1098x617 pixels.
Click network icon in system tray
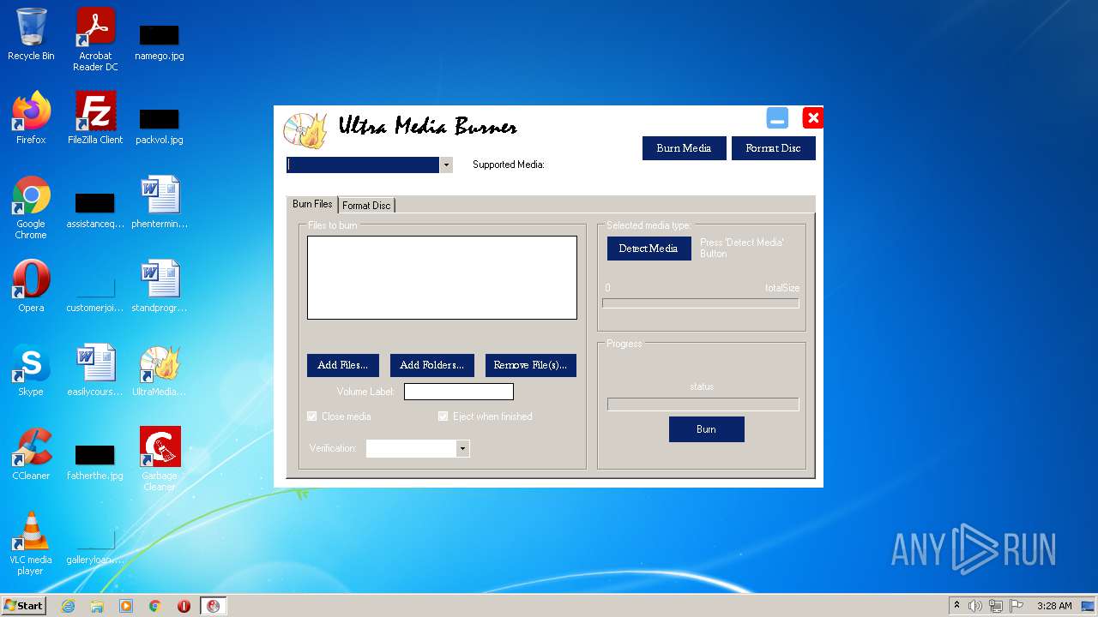(x=996, y=606)
